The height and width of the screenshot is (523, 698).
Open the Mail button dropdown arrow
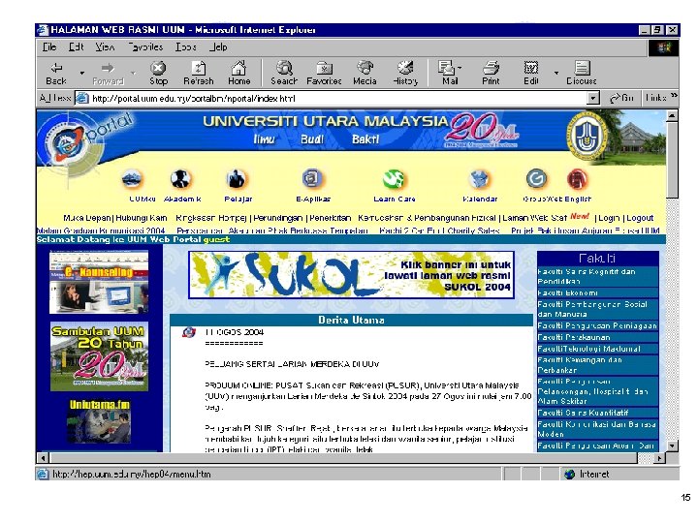tap(460, 68)
